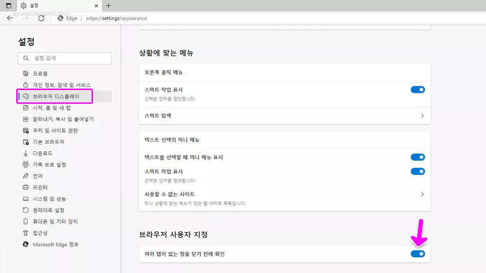Toggle 스마트 작업 표시 under 오른쪽 클릭 메뉴
This screenshot has height=273, width=486.
click(x=418, y=90)
